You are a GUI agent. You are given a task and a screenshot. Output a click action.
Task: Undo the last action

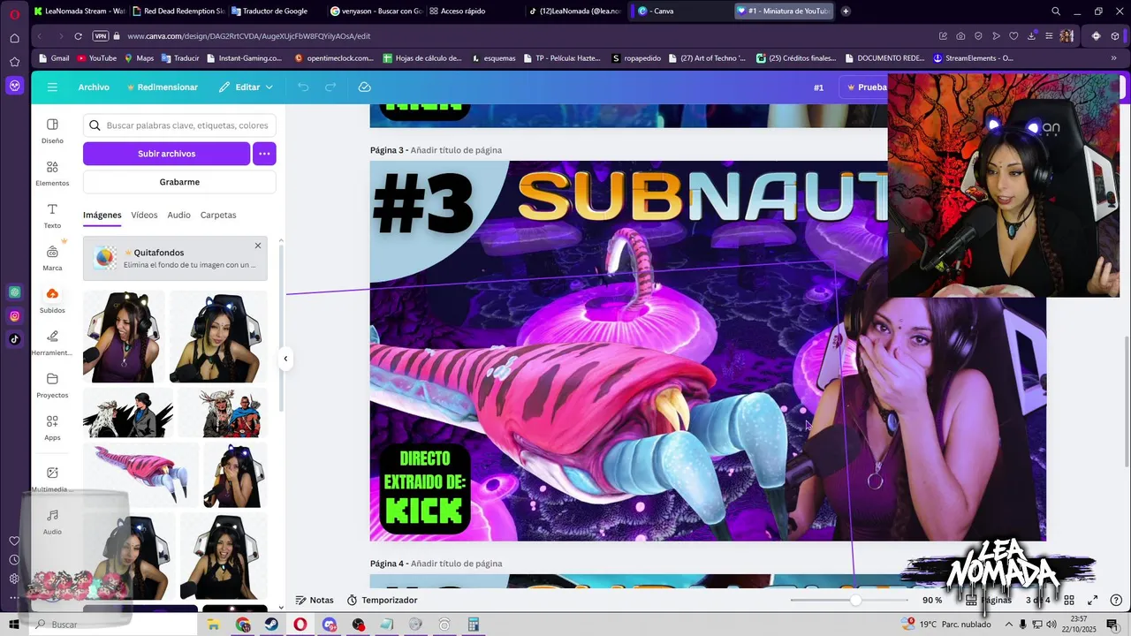click(x=303, y=87)
